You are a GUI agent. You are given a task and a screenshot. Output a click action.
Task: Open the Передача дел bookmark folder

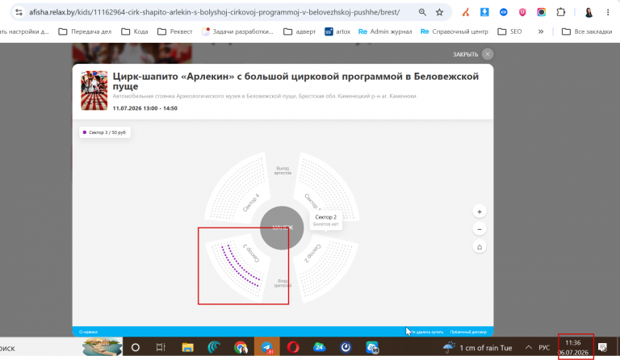pyautogui.click(x=85, y=31)
